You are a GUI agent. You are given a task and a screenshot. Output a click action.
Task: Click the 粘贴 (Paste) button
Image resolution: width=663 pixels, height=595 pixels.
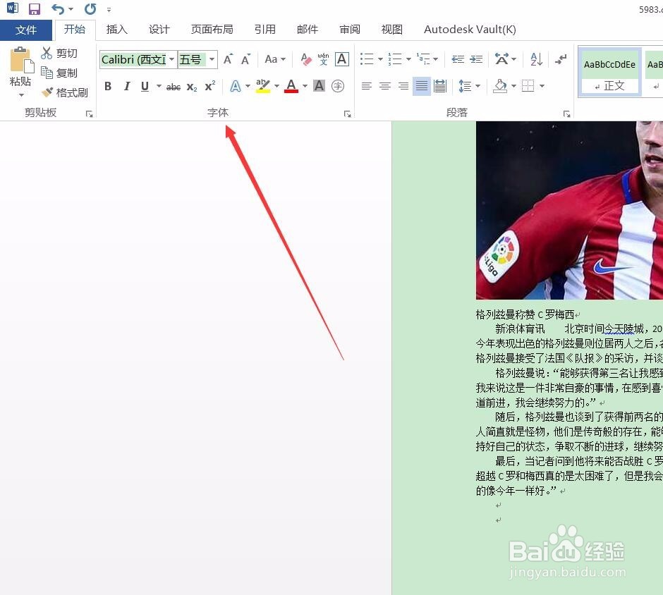click(20, 66)
